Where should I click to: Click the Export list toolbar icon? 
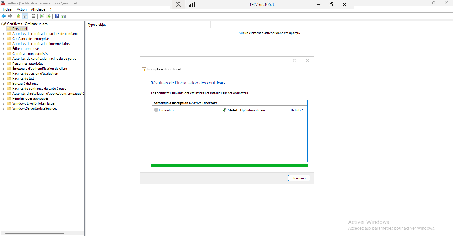coord(48,16)
